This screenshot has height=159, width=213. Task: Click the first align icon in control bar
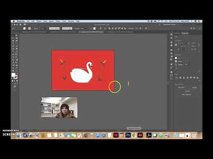click(x=110, y=28)
